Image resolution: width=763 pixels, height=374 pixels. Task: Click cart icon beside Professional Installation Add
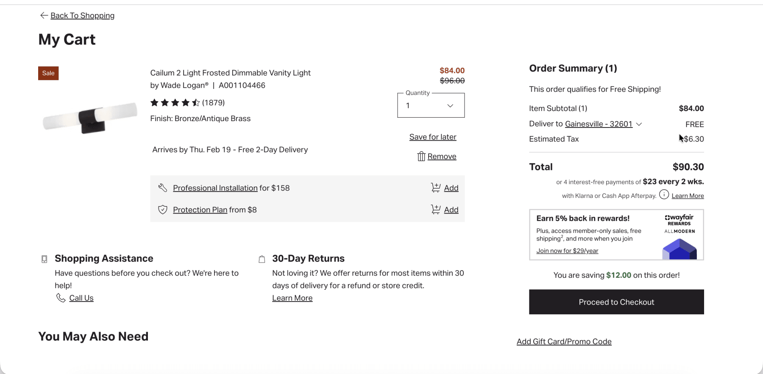(x=435, y=188)
